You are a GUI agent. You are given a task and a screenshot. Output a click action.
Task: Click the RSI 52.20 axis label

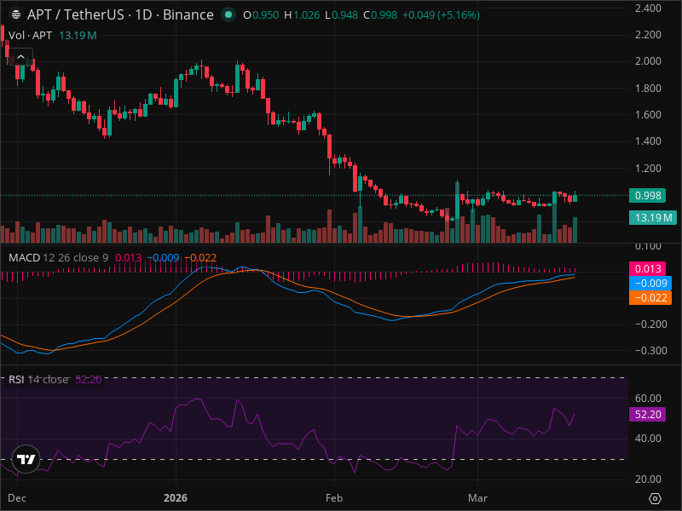(x=648, y=414)
